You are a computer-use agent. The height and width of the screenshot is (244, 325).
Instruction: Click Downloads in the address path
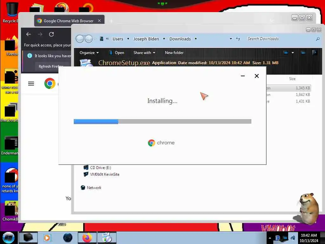180,39
